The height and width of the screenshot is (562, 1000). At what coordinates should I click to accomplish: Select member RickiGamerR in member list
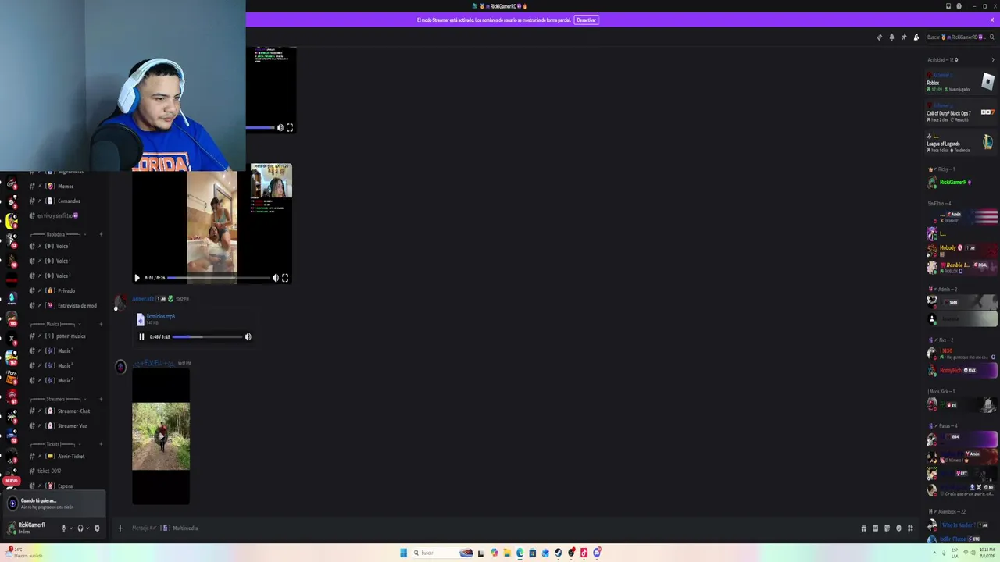(x=960, y=183)
